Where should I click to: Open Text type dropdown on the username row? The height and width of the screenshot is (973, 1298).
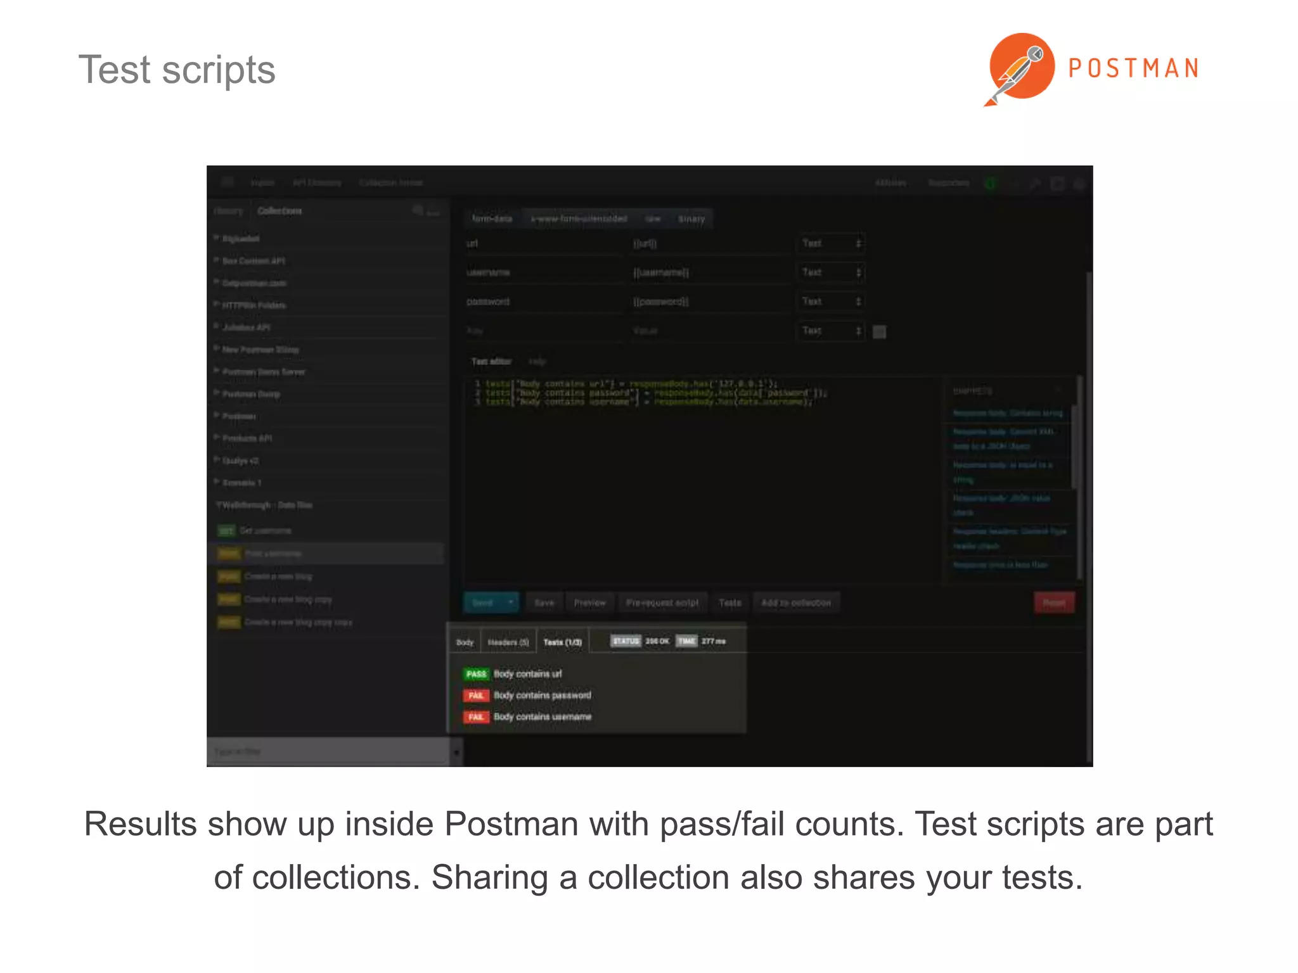(830, 272)
